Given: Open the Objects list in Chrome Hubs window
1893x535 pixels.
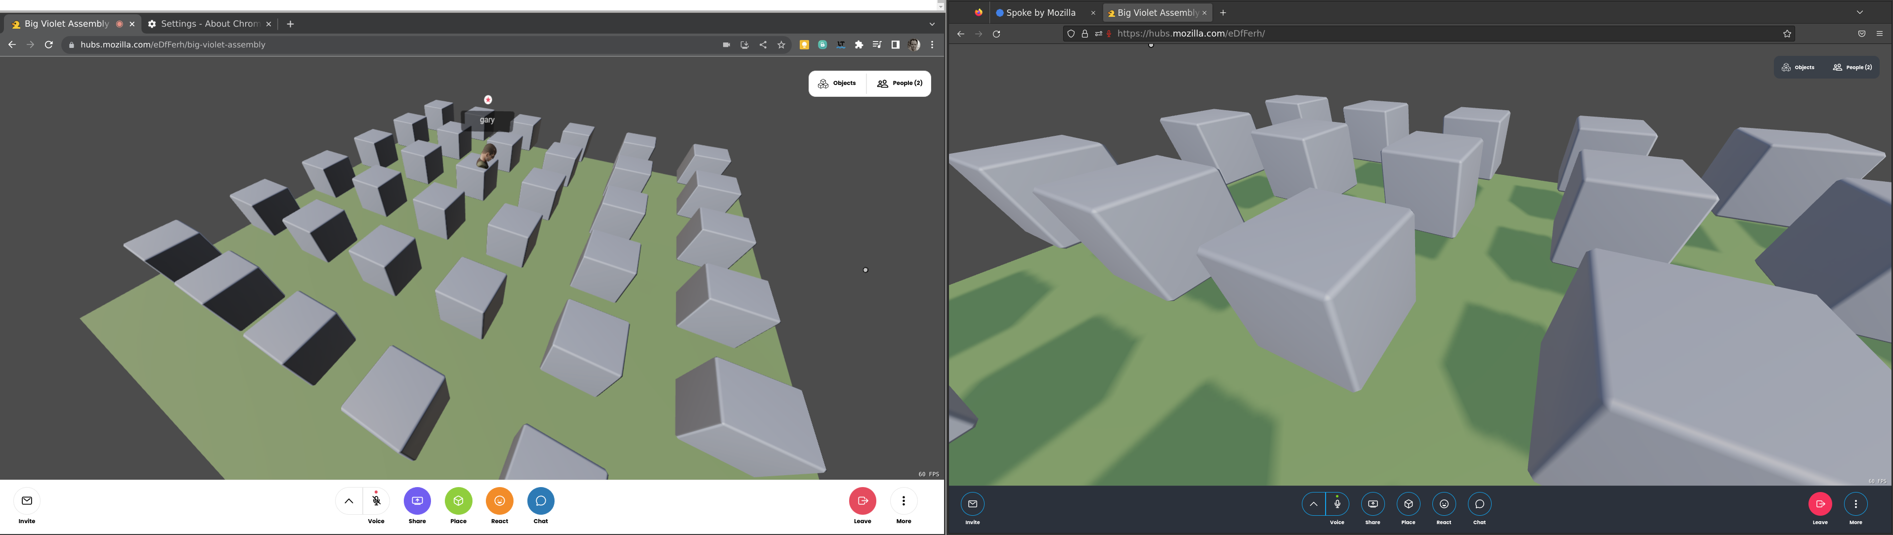Looking at the screenshot, I should tap(838, 84).
